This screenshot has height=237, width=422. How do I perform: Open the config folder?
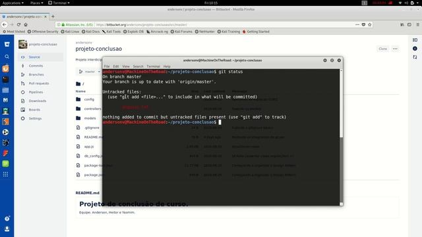(89, 99)
